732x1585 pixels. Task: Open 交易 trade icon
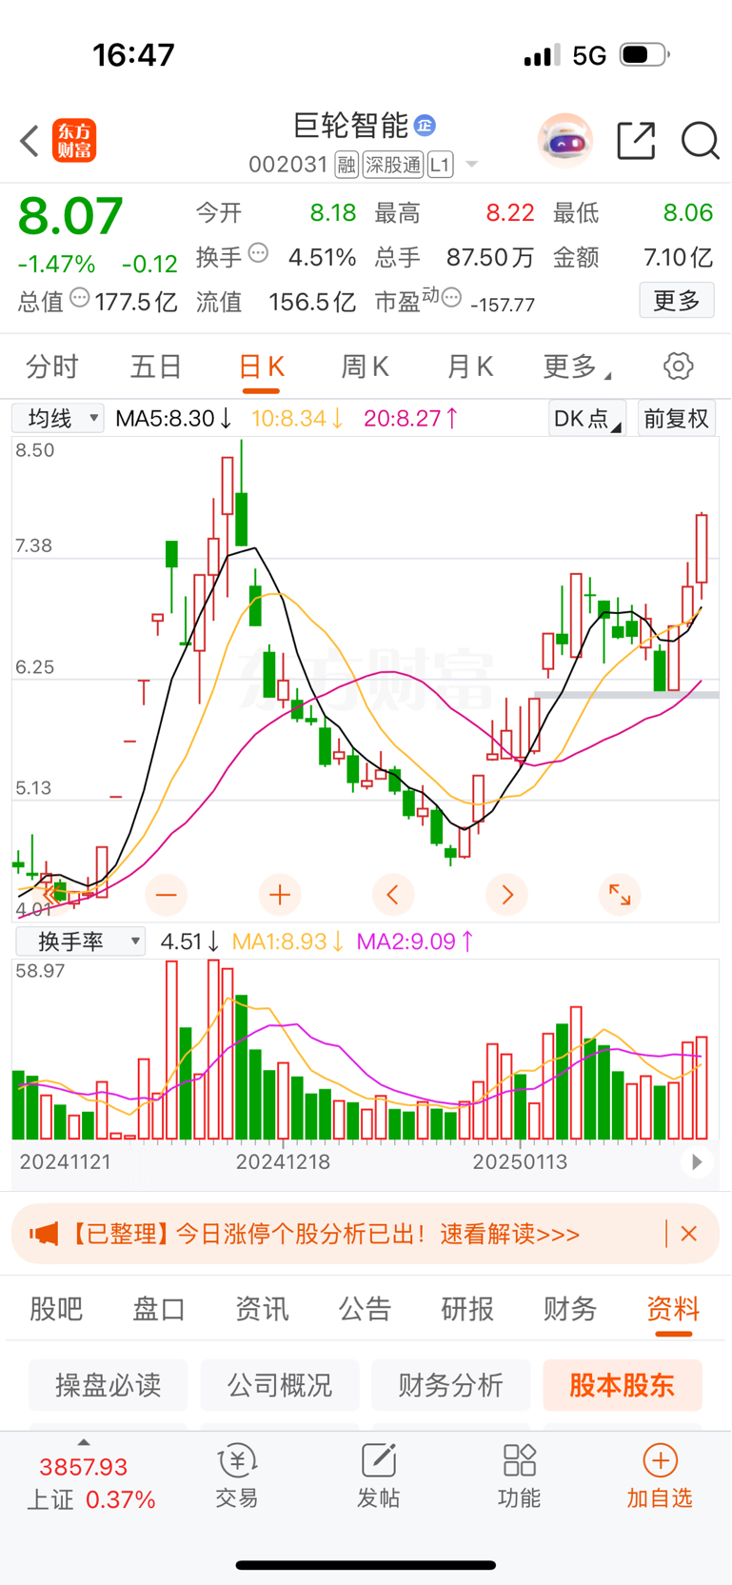click(x=237, y=1476)
